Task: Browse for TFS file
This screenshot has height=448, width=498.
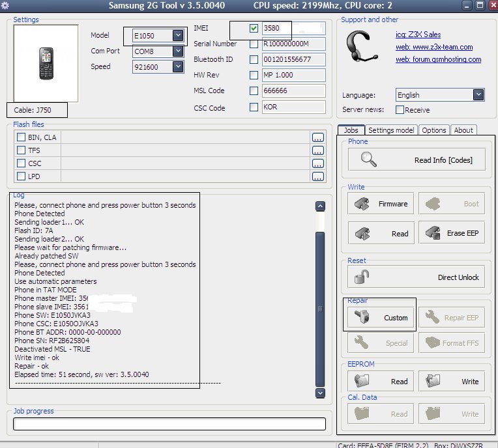Action: point(318,150)
